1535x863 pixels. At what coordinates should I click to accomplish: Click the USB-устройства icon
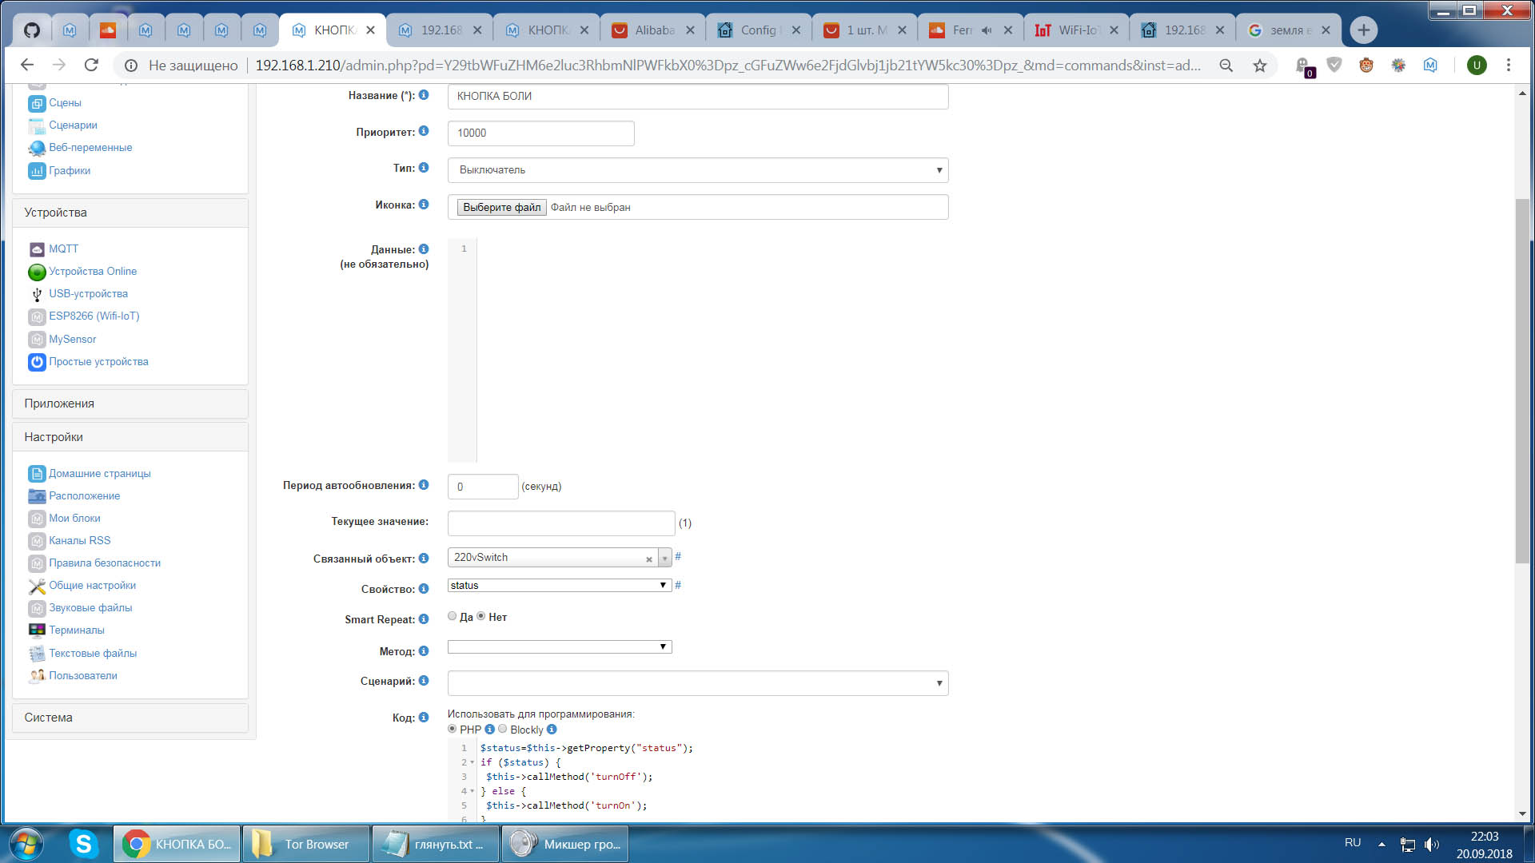(37, 294)
